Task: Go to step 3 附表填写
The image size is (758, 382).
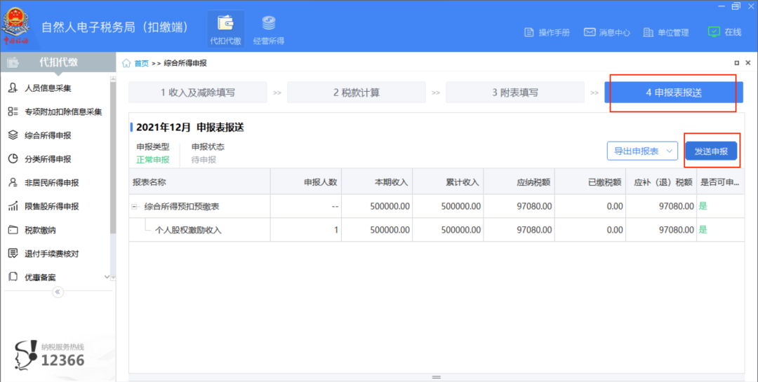Action: click(x=515, y=93)
